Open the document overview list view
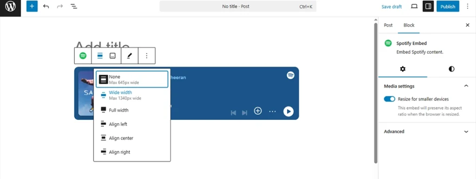476x179 pixels. point(73,7)
